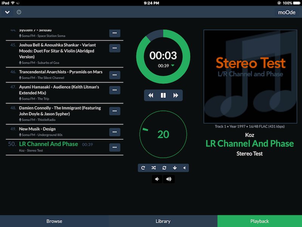Collapse the playlist with the header chevron

[7, 12]
